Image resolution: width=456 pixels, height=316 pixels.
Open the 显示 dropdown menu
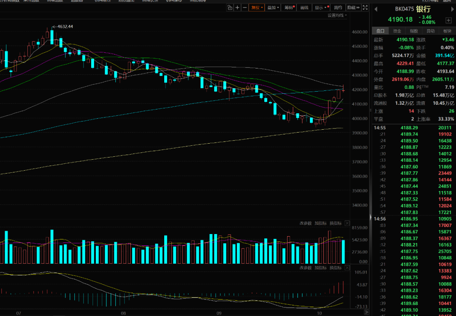click(320, 8)
